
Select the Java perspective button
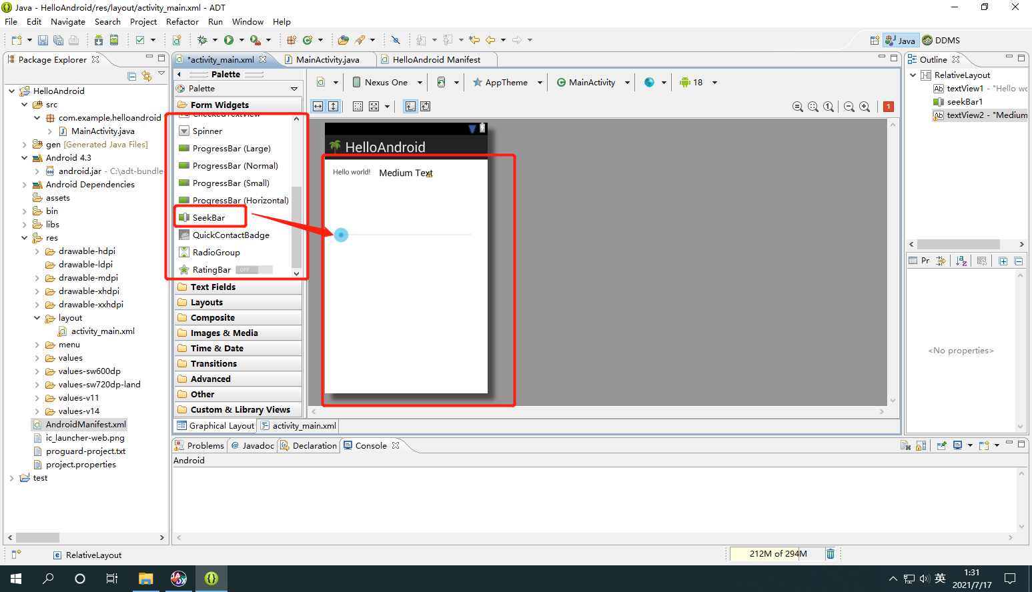(901, 41)
